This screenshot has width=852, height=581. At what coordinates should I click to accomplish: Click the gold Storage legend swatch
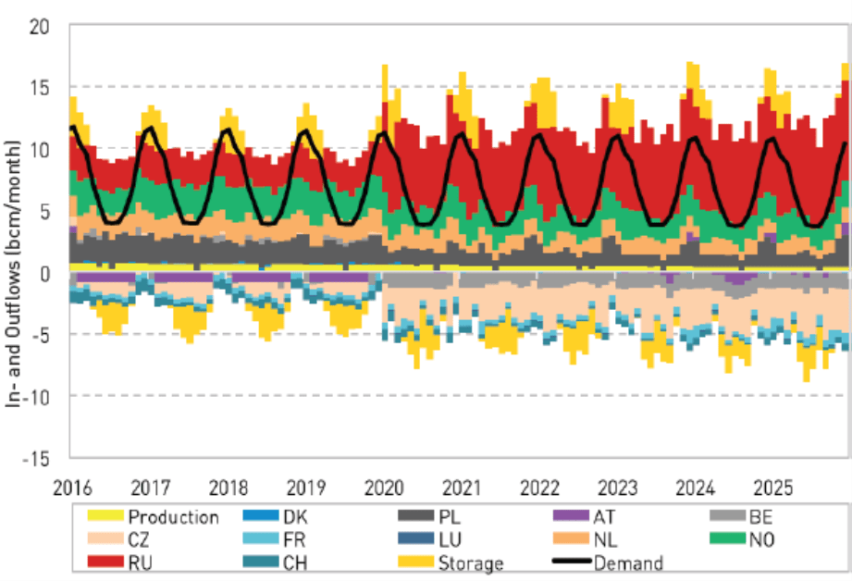click(416, 562)
